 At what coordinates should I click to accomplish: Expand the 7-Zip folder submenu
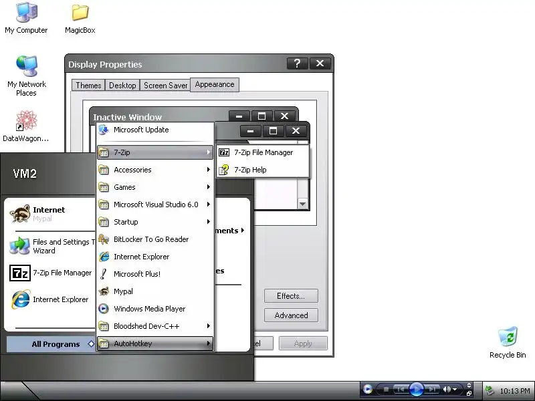click(155, 152)
